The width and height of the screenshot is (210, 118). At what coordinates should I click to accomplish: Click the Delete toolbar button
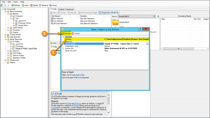point(34,5)
